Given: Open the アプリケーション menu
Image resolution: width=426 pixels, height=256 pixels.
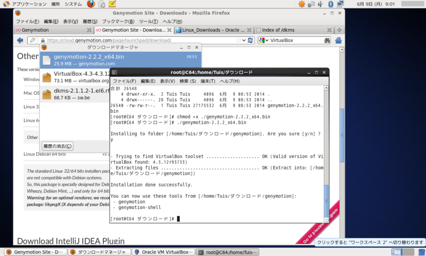Looking at the screenshot, I should (x=24, y=4).
